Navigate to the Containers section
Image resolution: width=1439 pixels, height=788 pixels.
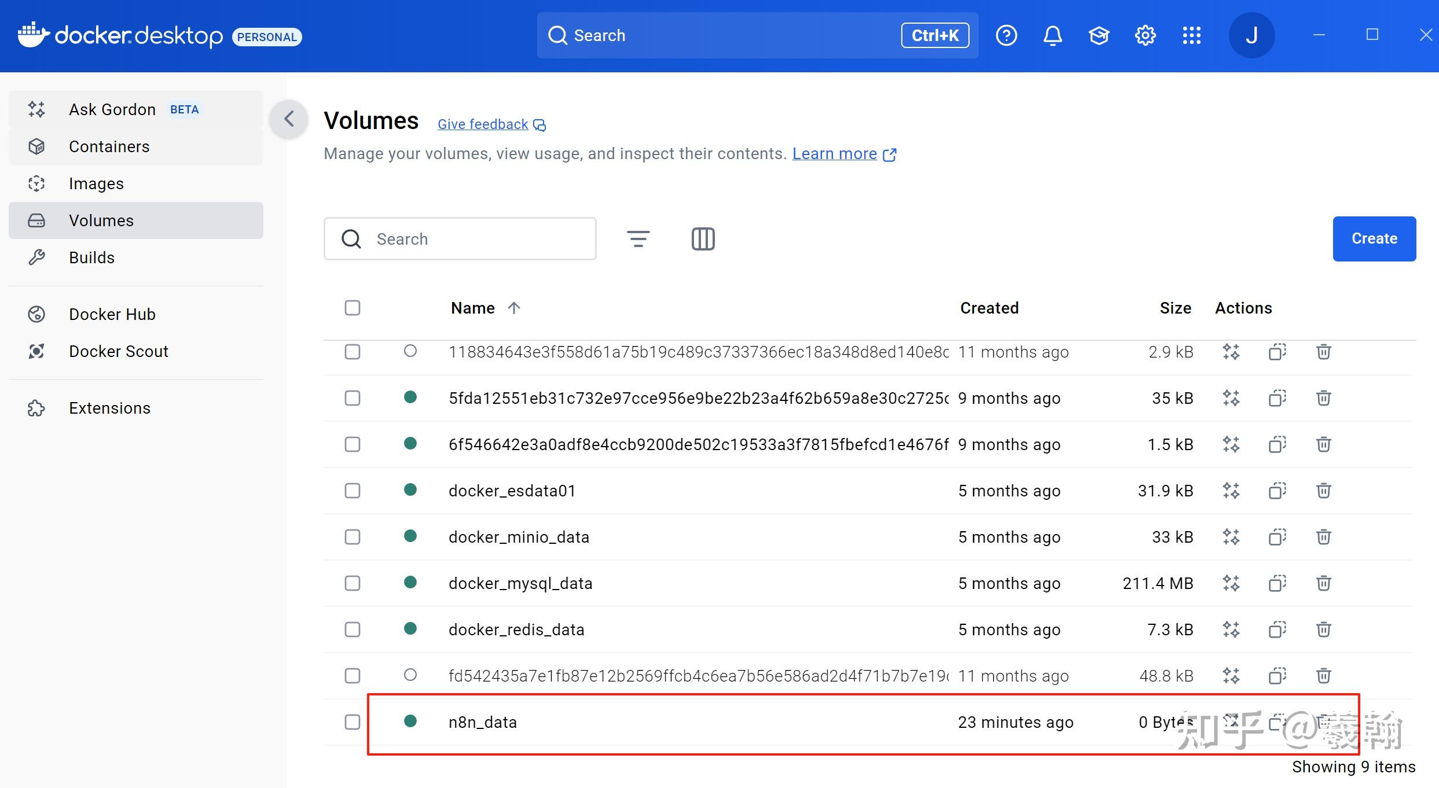point(109,146)
